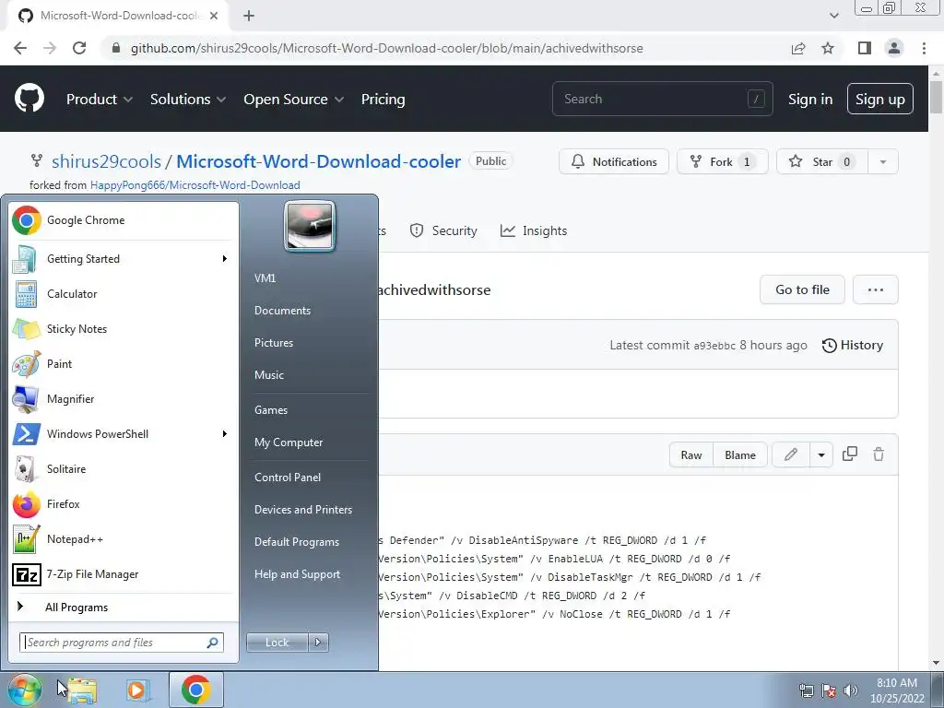Click the Go to file button
This screenshot has width=944, height=708.
point(802,289)
